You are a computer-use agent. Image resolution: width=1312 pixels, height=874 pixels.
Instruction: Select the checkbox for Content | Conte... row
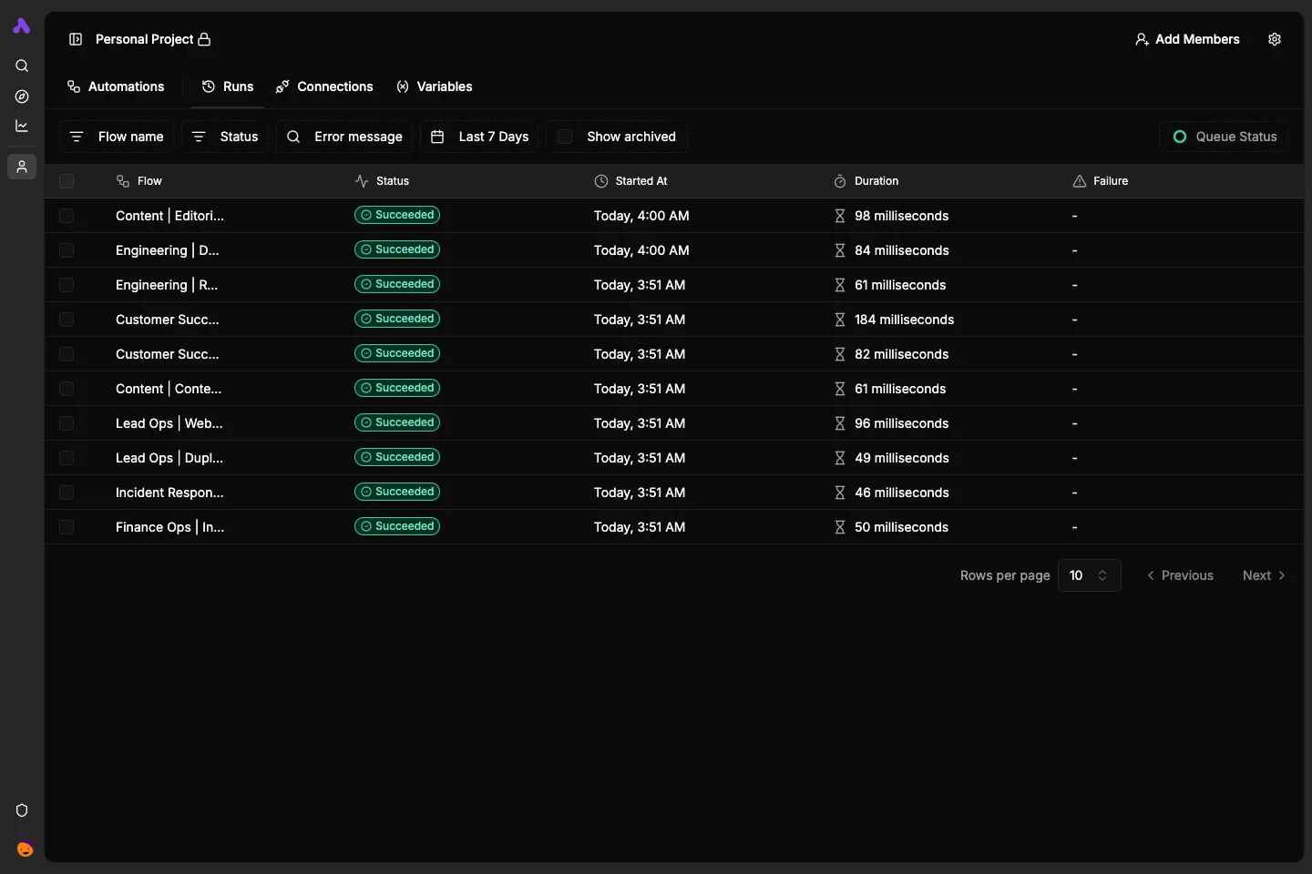(x=67, y=389)
